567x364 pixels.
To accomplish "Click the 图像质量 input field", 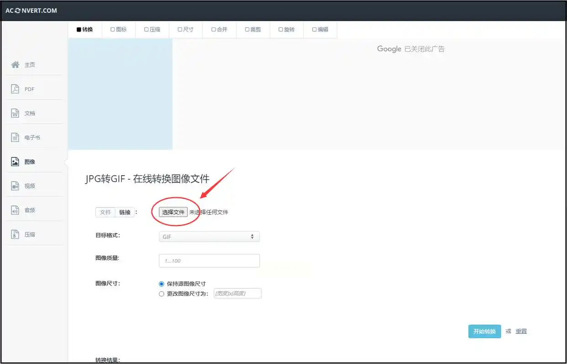I will 209,261.
